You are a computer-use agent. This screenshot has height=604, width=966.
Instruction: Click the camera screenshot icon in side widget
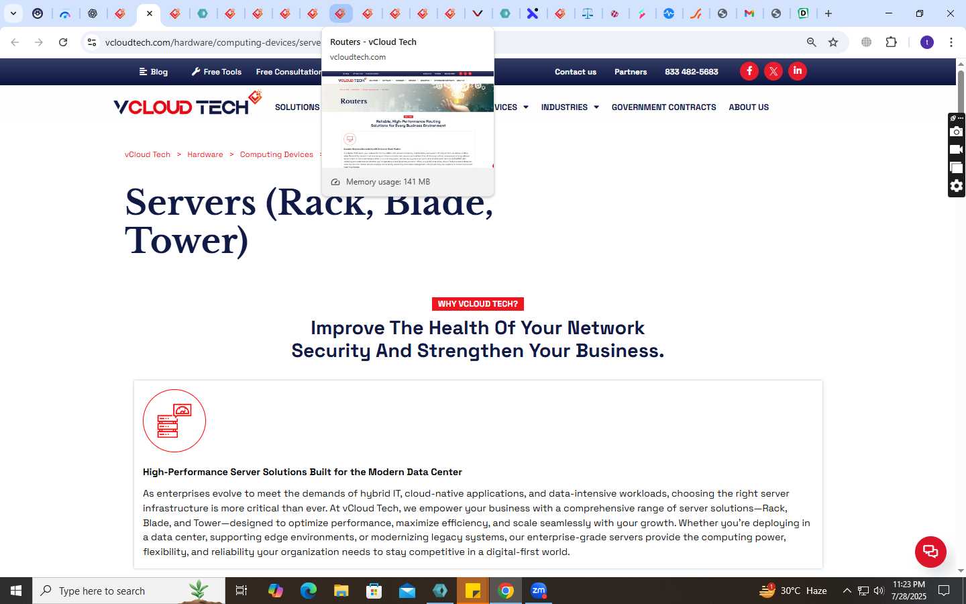(957, 132)
